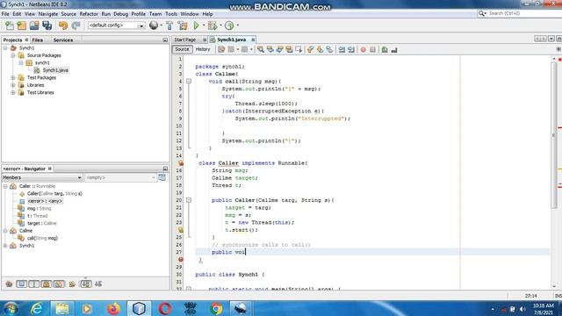Screen dimensions: 562x316
Task: Click Shift Line Left editor icon
Action: coord(342,49)
